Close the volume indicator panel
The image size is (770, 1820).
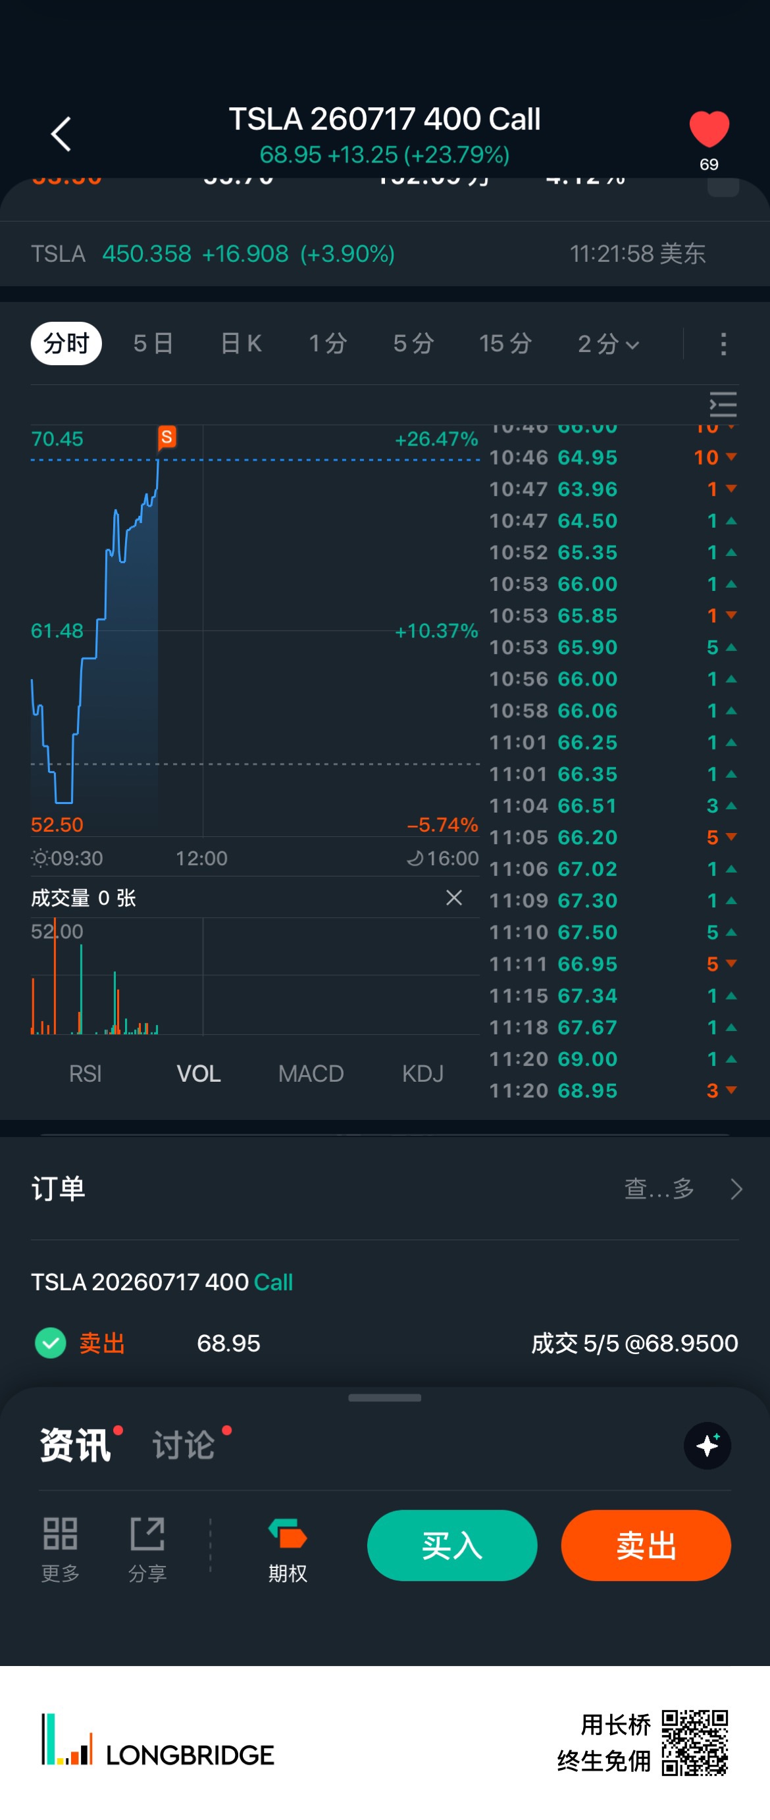point(453,897)
